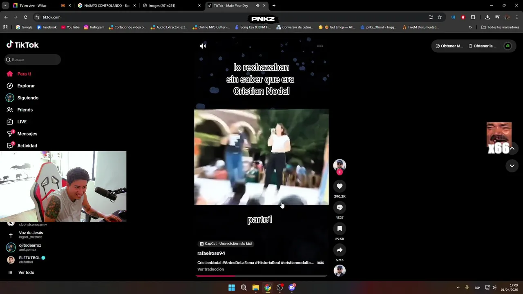Seek within the video progress bar
Viewport: 523px width, 294px height.
pos(261,276)
